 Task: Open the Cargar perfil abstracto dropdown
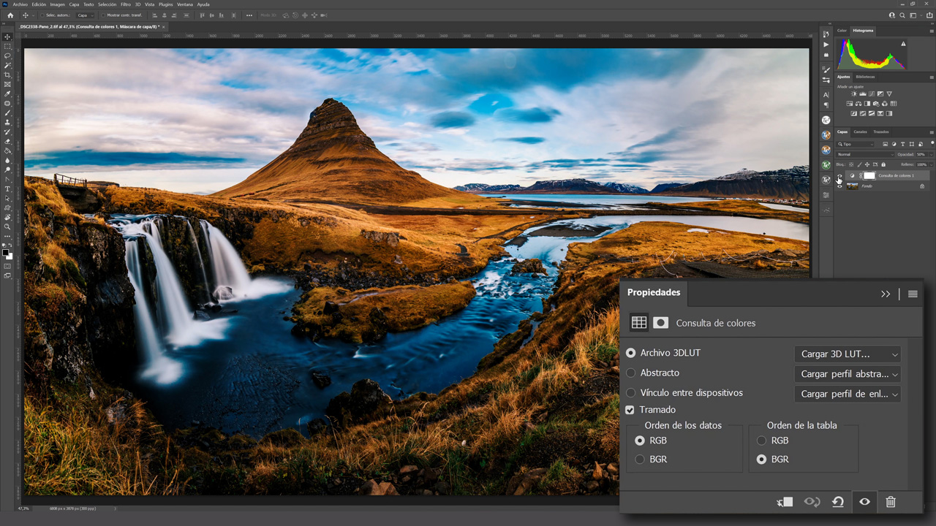coord(848,373)
